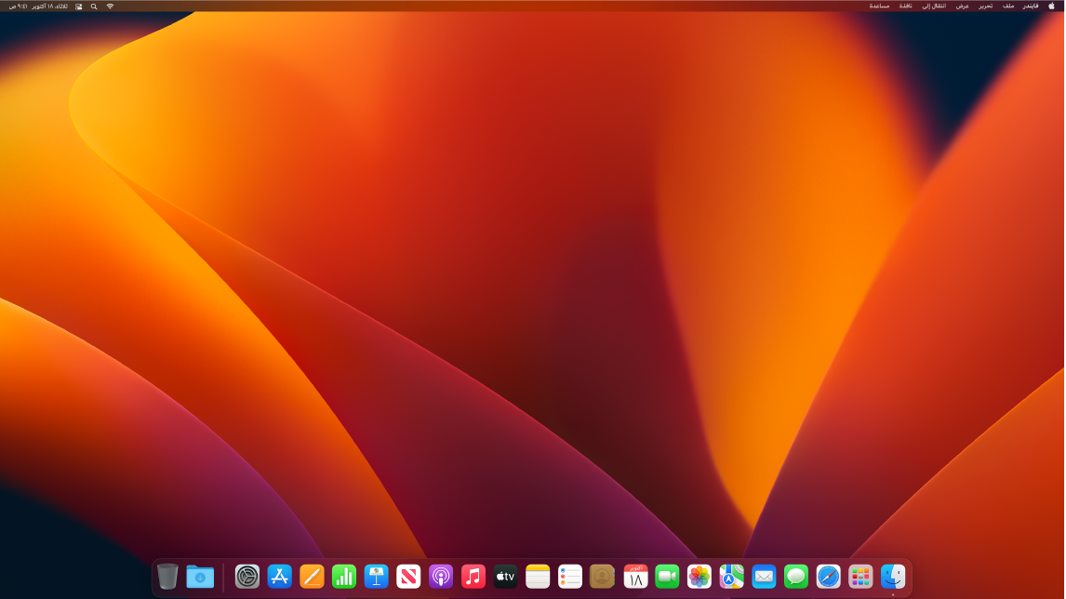Open the ملف (File) menu

pos(1008,6)
